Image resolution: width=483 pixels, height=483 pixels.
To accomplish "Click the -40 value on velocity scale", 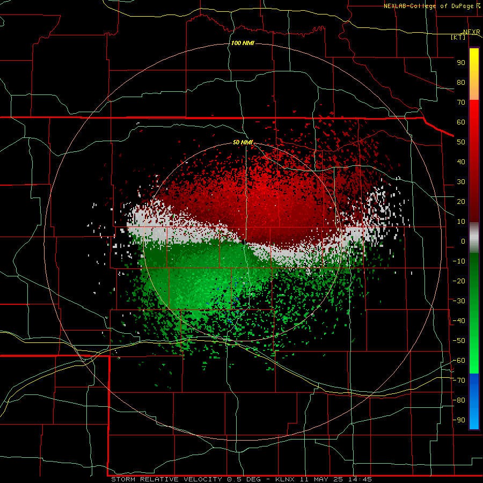I will [459, 321].
